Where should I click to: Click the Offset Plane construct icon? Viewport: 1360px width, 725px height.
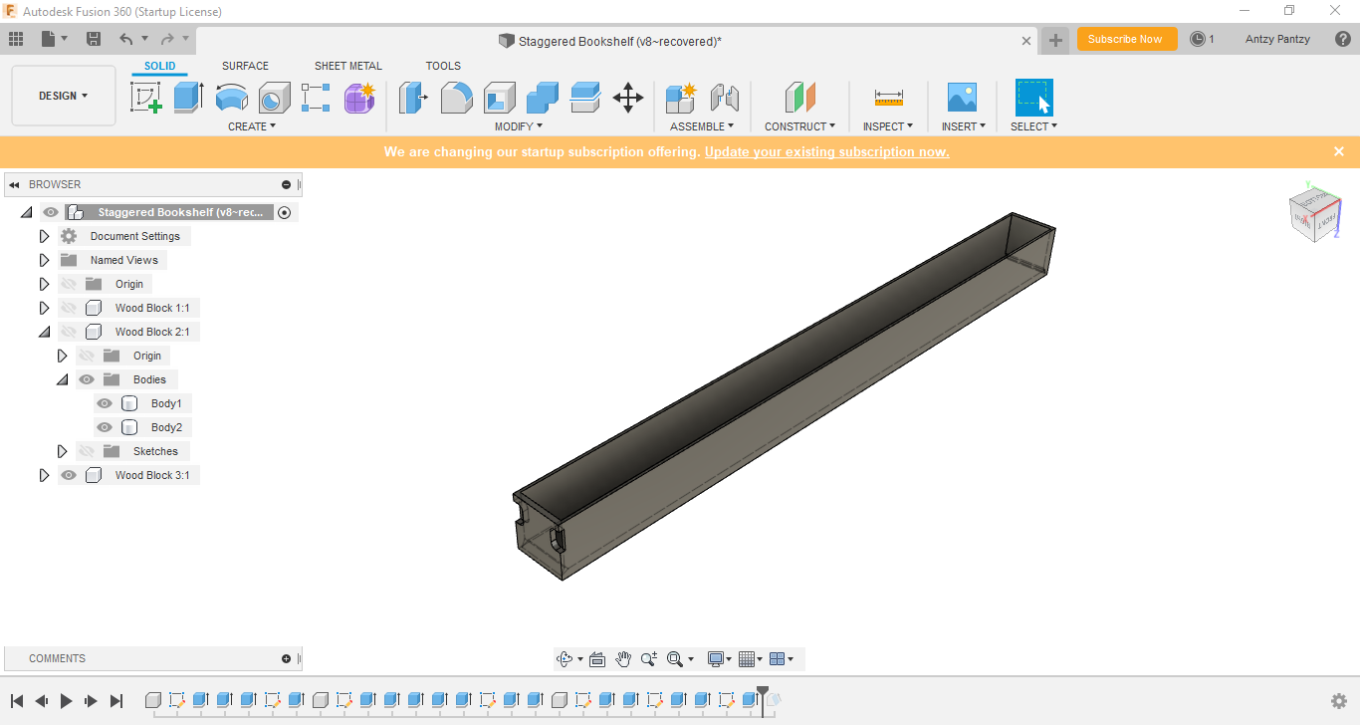pyautogui.click(x=799, y=98)
